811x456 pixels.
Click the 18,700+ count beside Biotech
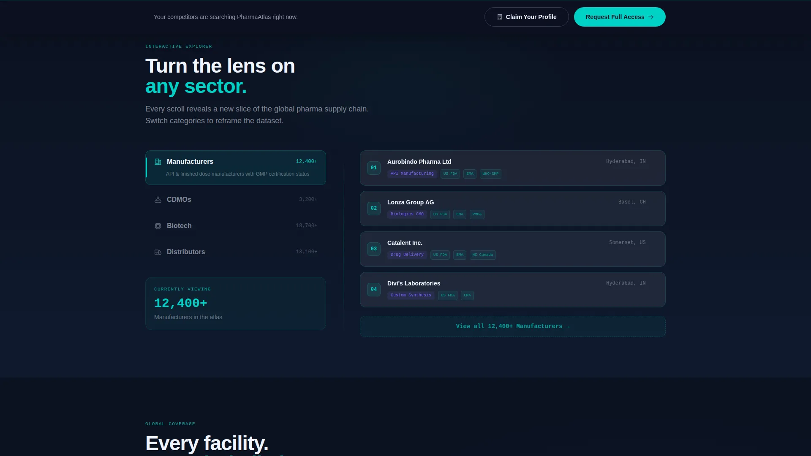(x=307, y=226)
